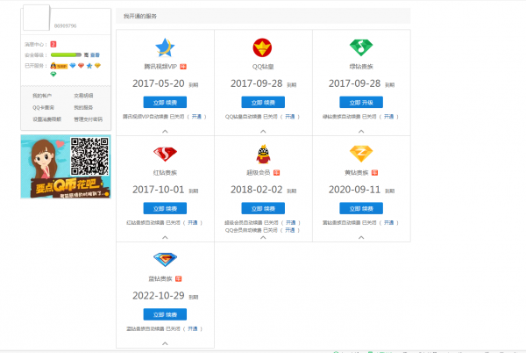Click the small blue diamond in 已开服务 row
This screenshot has width=526, height=353.
pos(73,66)
